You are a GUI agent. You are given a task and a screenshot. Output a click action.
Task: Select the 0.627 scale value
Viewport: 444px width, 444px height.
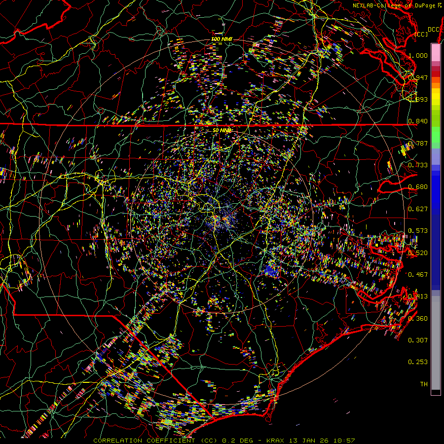tap(418, 209)
